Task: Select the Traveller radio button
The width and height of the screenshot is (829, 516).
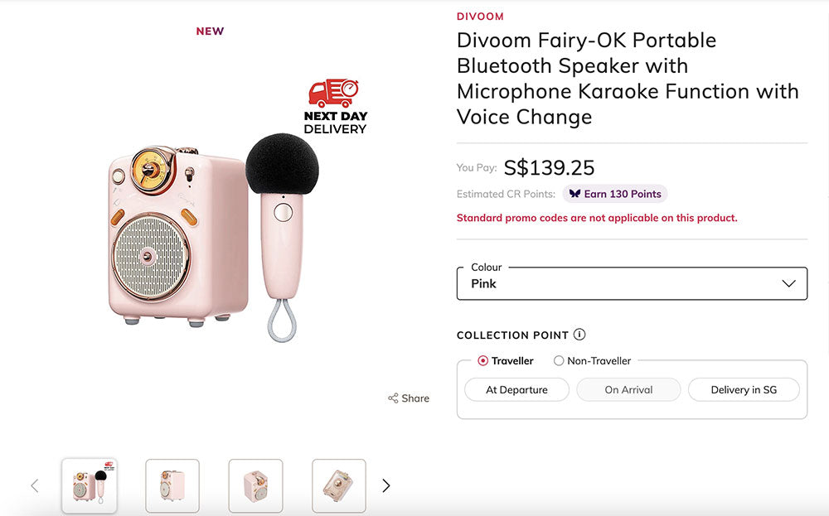Action: point(483,361)
